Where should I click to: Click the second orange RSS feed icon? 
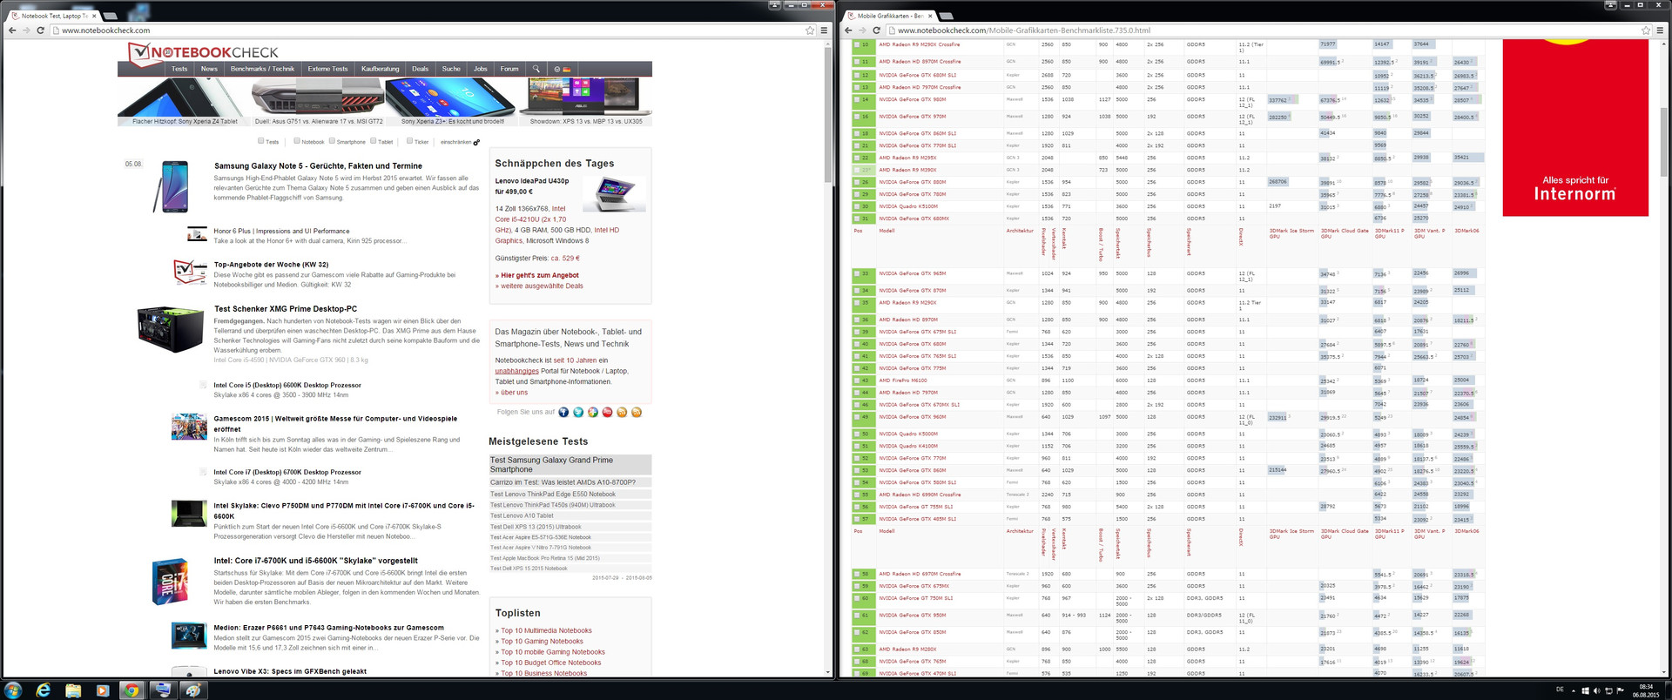coord(637,412)
